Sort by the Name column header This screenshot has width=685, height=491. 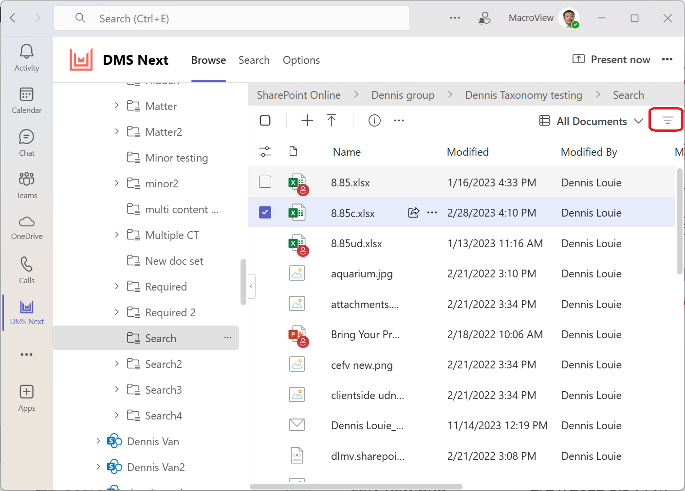click(347, 152)
